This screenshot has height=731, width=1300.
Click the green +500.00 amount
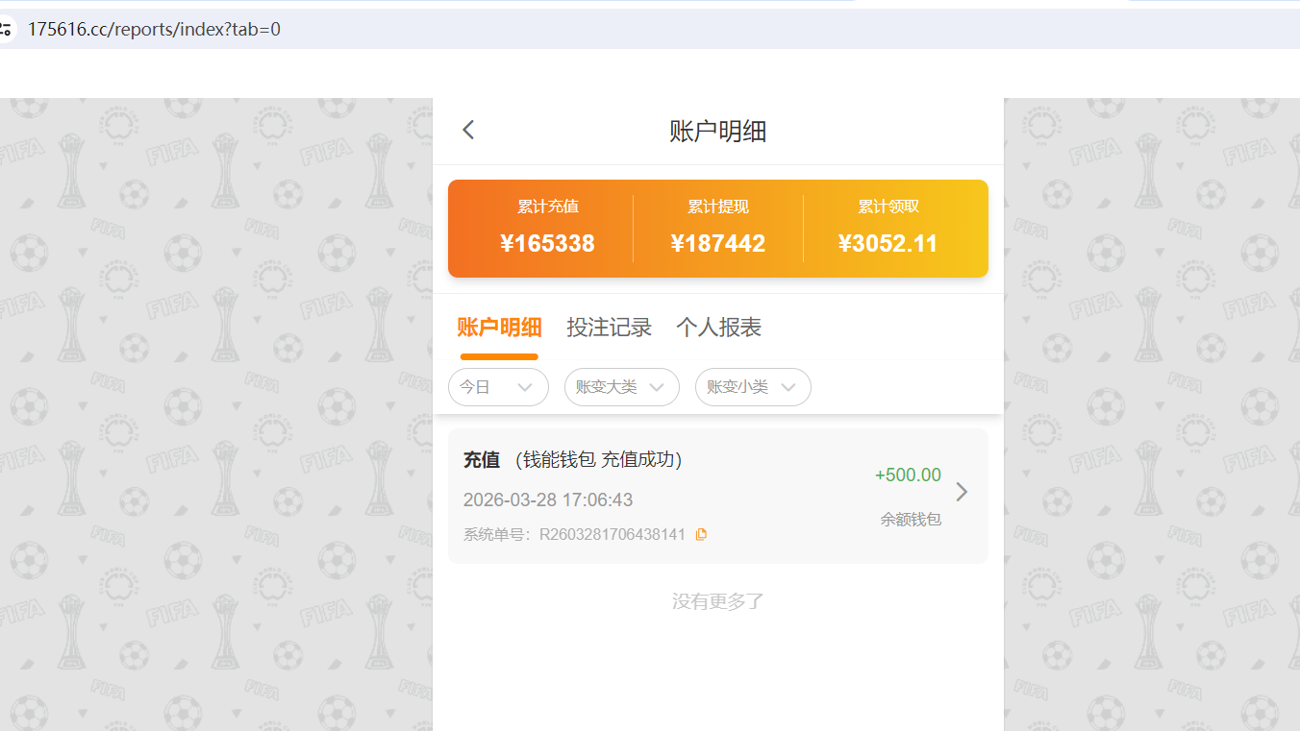tap(908, 475)
